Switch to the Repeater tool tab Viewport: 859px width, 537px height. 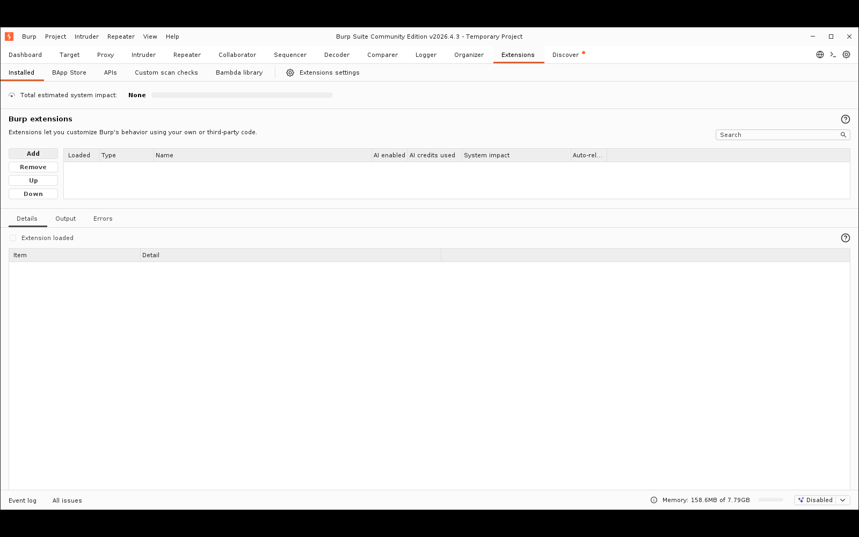[187, 55]
